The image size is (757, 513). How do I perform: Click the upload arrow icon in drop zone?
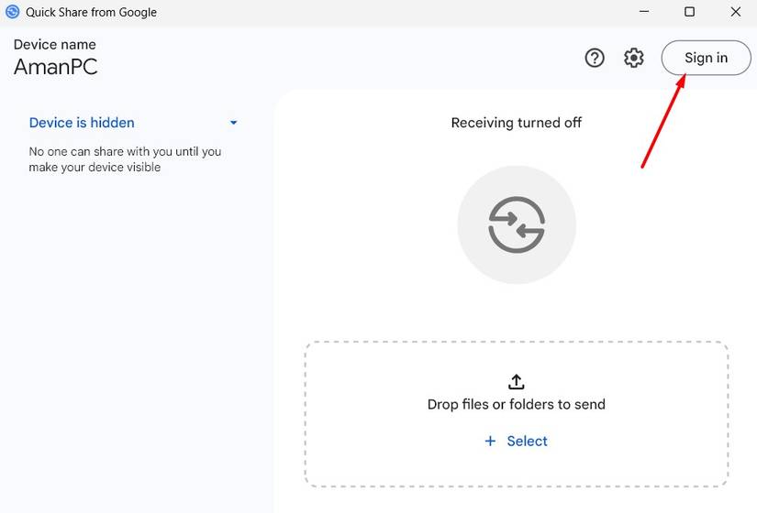pos(516,381)
